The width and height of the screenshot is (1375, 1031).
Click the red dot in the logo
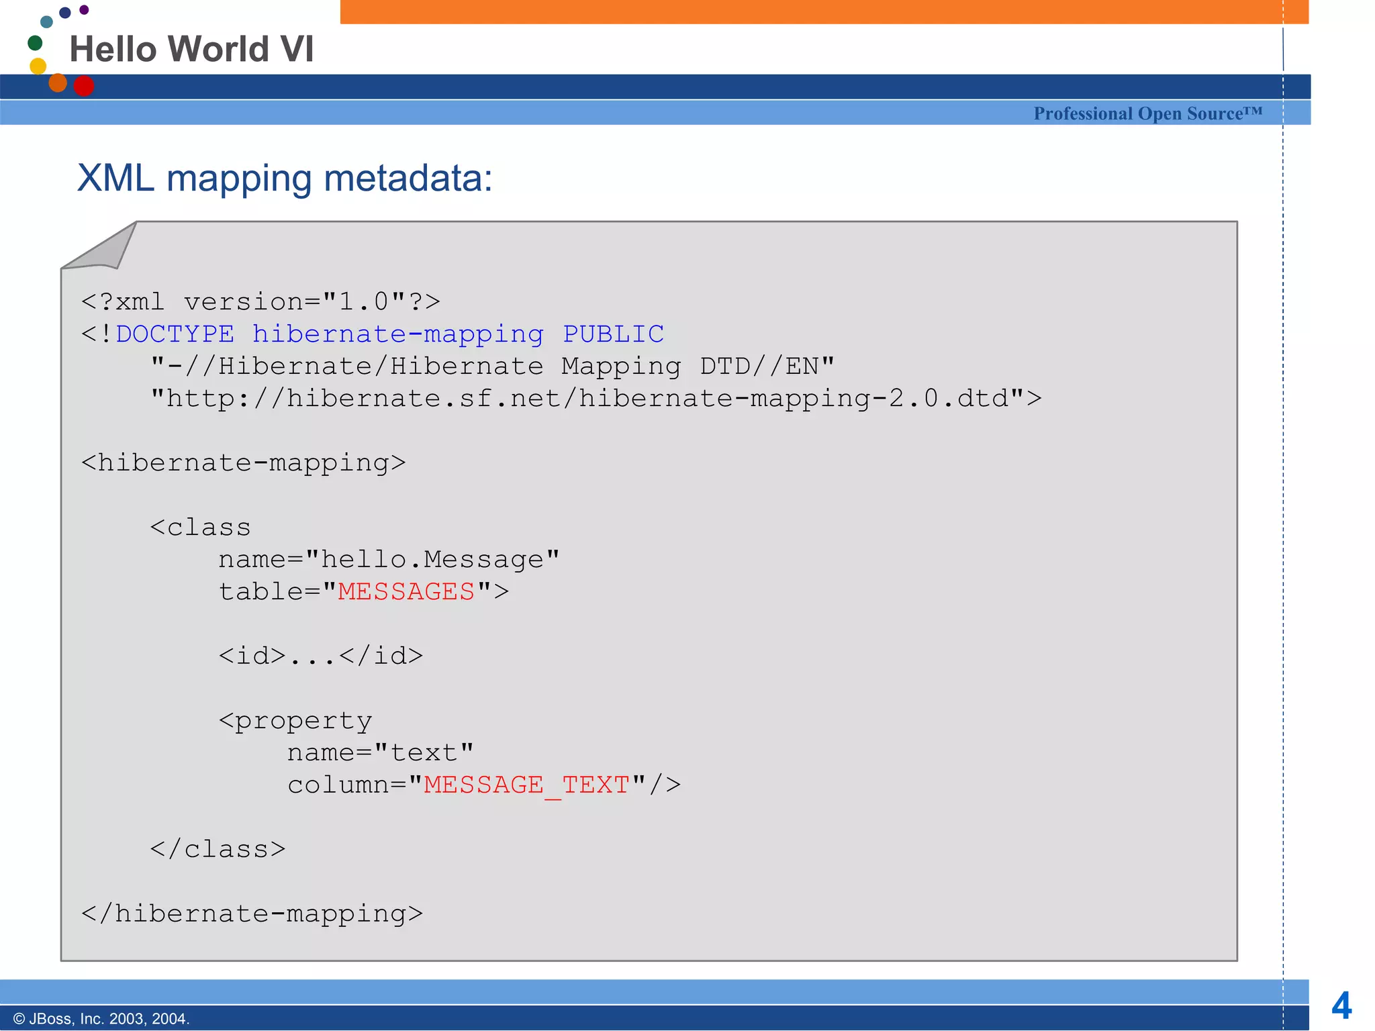coord(83,86)
